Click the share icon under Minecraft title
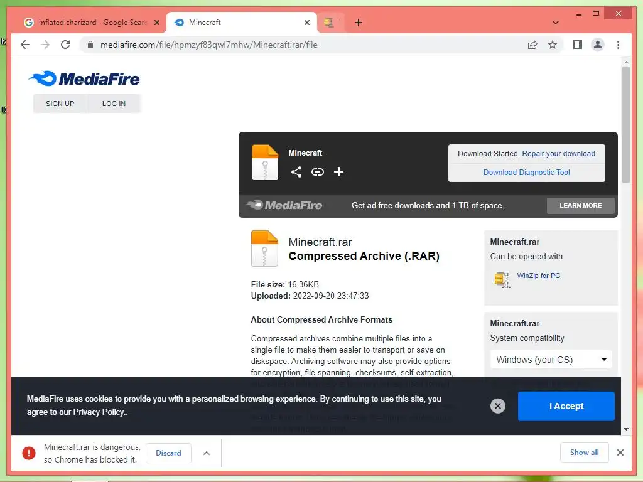Screen dimensions: 643x482 coord(296,172)
